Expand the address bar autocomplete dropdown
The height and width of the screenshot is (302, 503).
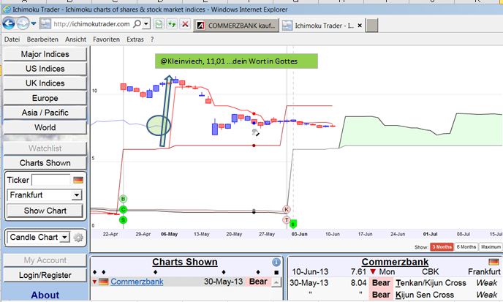click(146, 23)
